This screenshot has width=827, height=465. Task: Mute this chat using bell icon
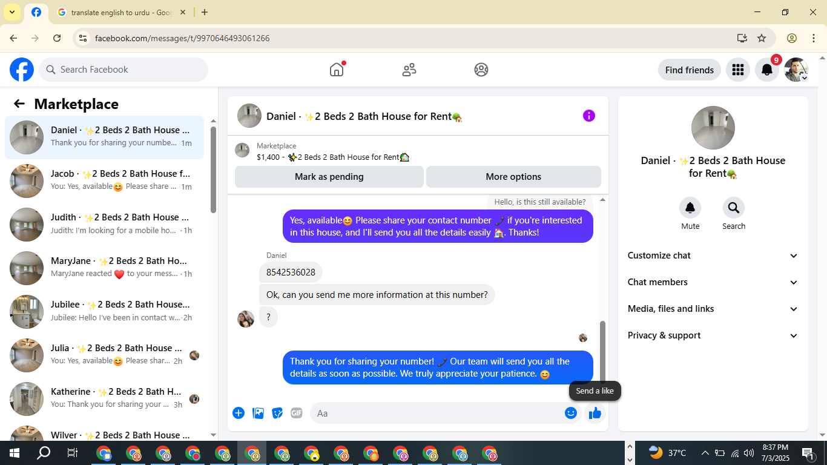[690, 208]
